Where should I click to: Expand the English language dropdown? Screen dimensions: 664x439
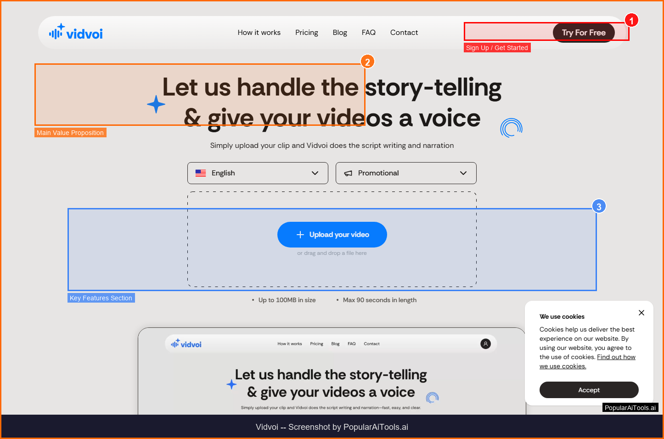[x=258, y=173]
